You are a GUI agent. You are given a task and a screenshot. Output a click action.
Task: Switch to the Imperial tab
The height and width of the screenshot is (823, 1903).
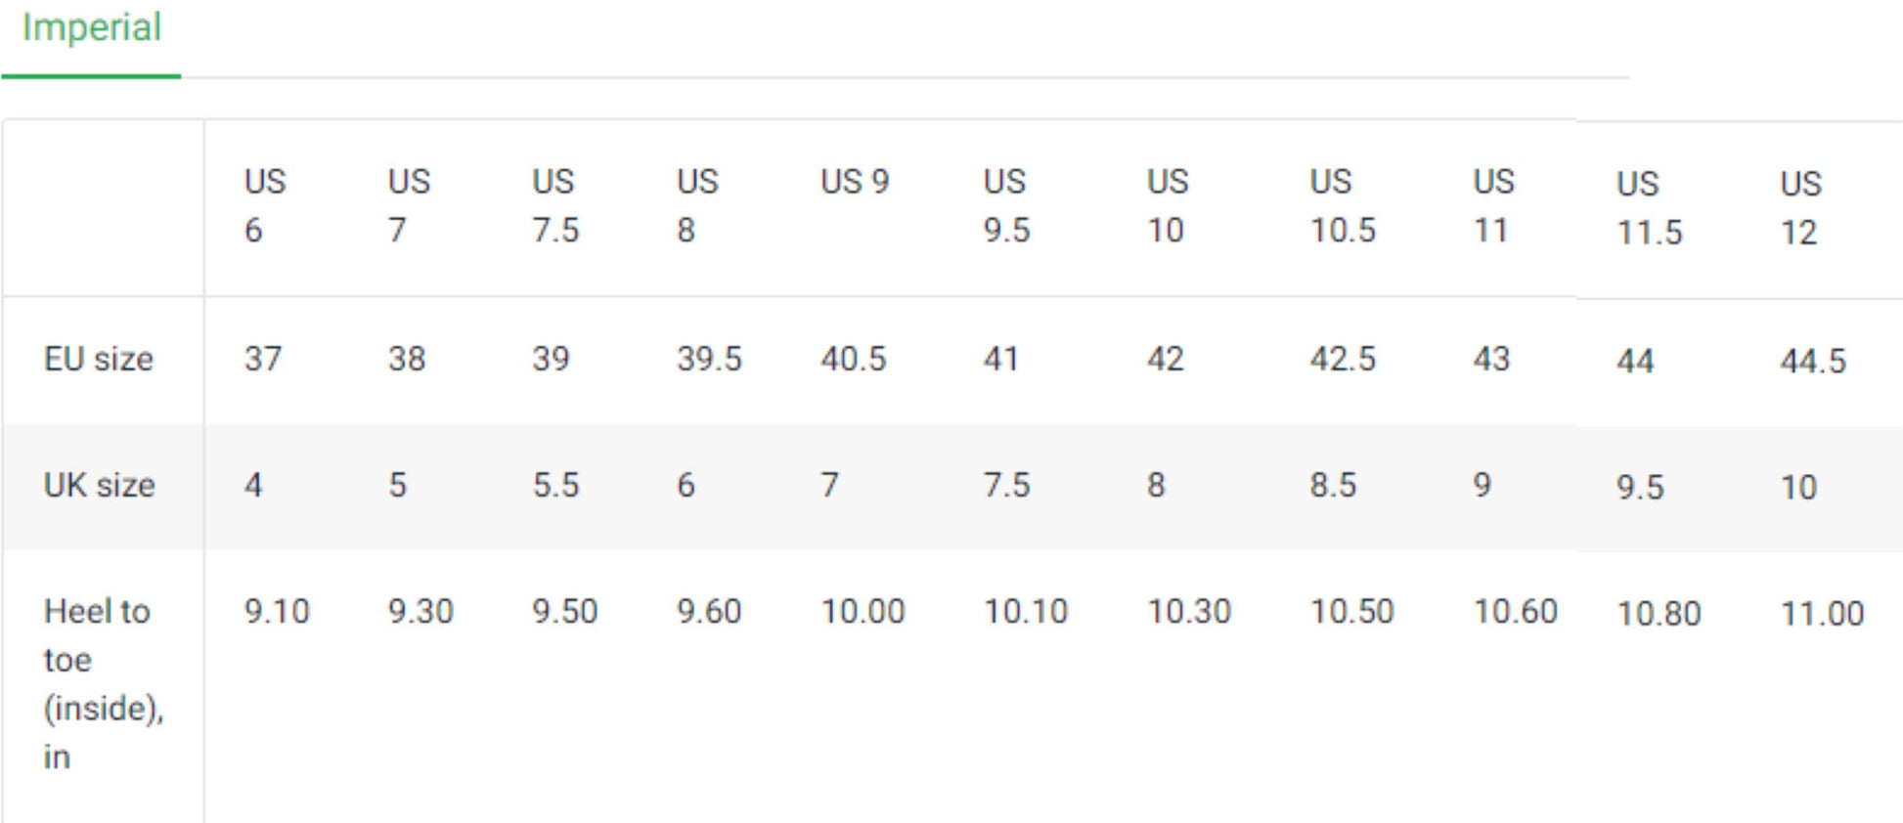(x=92, y=27)
